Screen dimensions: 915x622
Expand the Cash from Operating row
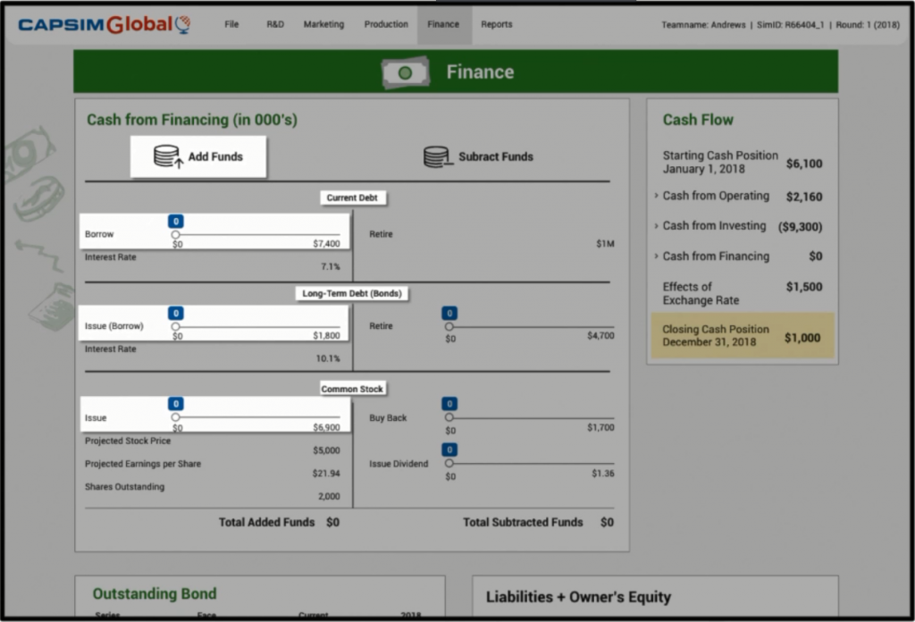[657, 196]
